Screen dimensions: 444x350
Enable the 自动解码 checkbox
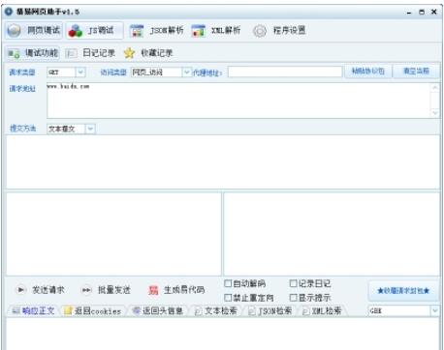click(228, 283)
